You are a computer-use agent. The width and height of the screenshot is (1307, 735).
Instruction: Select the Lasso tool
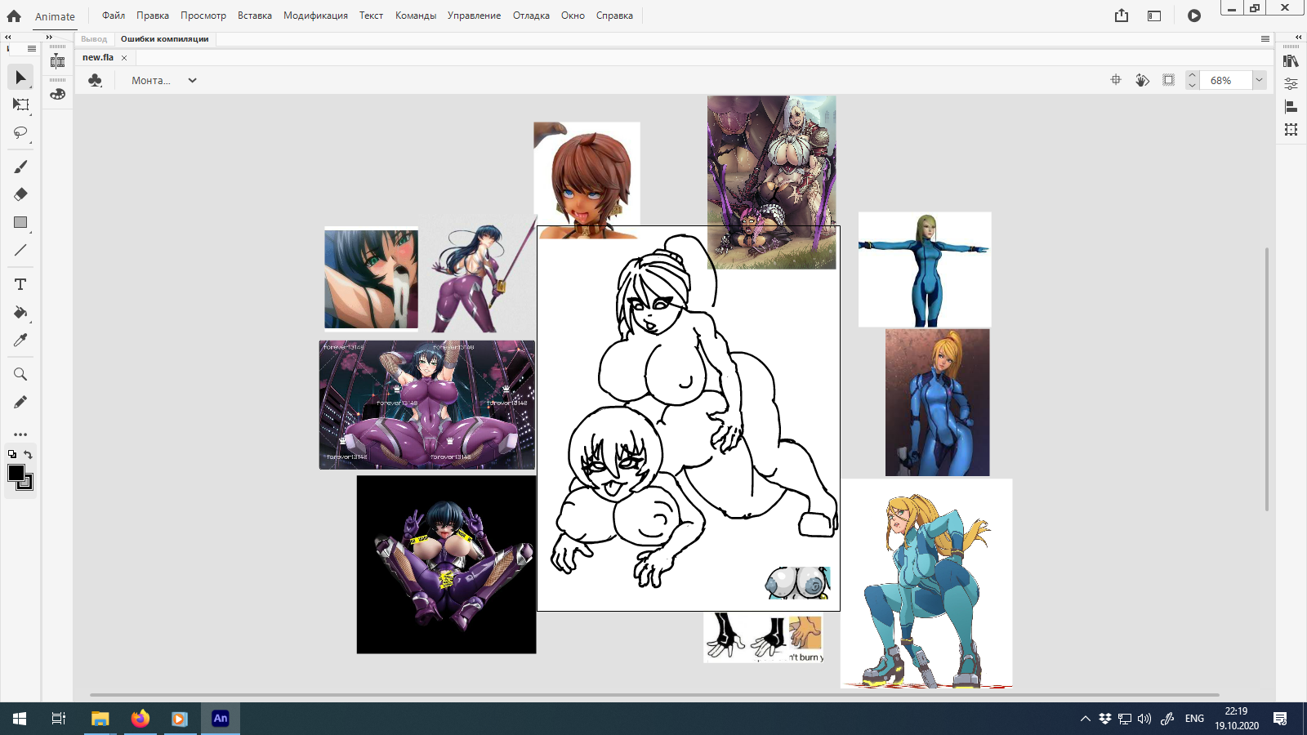point(20,132)
